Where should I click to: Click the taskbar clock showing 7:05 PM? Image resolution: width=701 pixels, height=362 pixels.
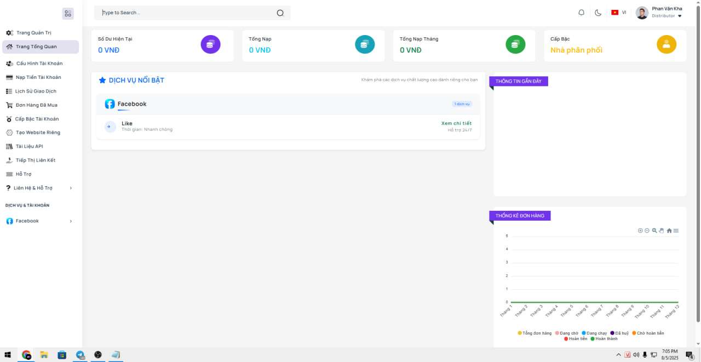tap(670, 354)
